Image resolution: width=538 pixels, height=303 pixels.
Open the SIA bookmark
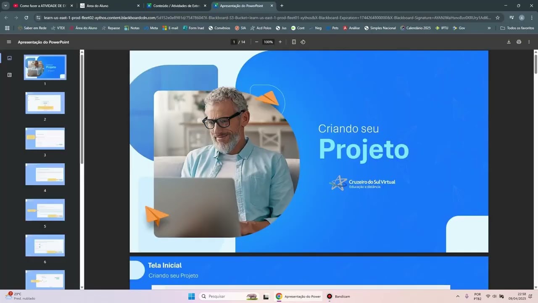point(240,28)
